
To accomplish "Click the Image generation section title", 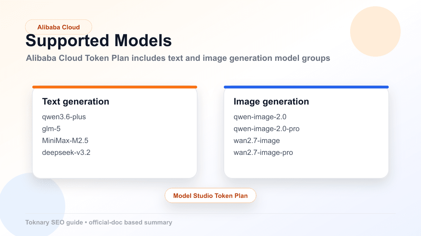I will pyautogui.click(x=271, y=102).
